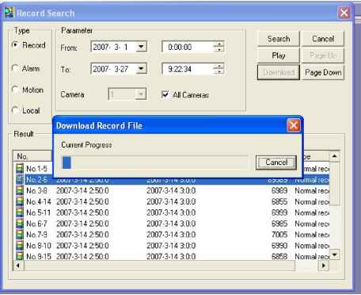Click the Record Search title bar app icon
The image size is (361, 295).
click(9, 13)
